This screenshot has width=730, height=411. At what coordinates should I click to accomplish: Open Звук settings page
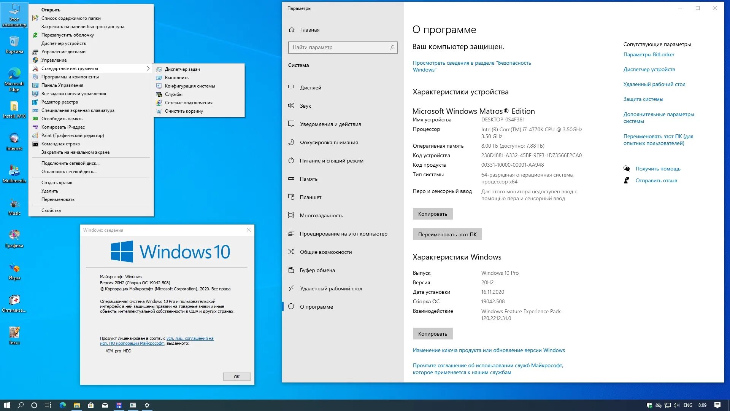343,106
